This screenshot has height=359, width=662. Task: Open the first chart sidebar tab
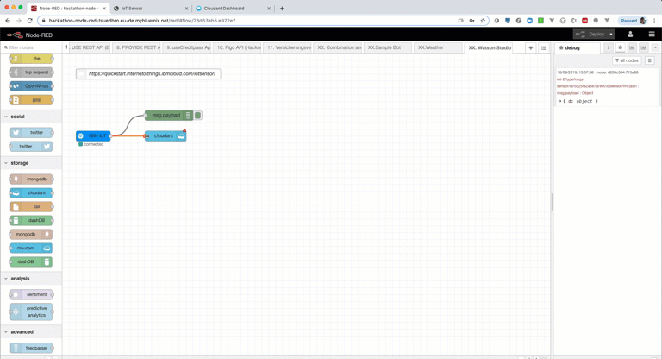point(632,47)
